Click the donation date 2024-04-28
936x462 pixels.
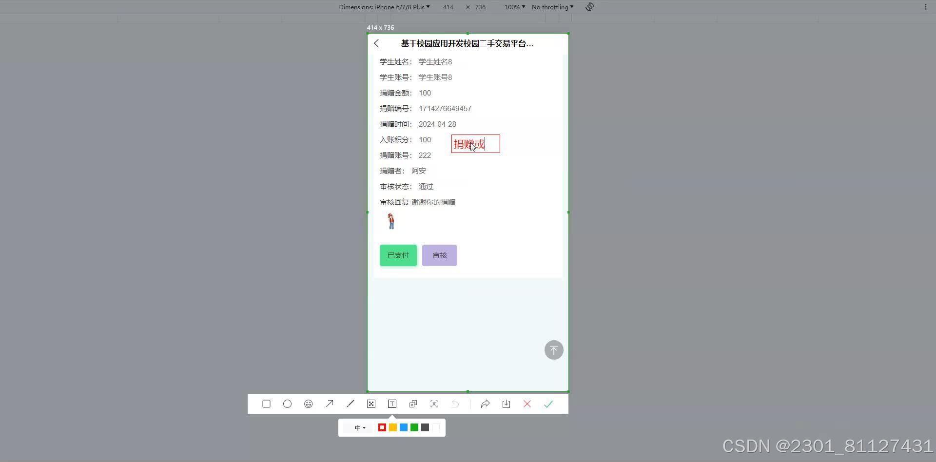[x=437, y=124]
